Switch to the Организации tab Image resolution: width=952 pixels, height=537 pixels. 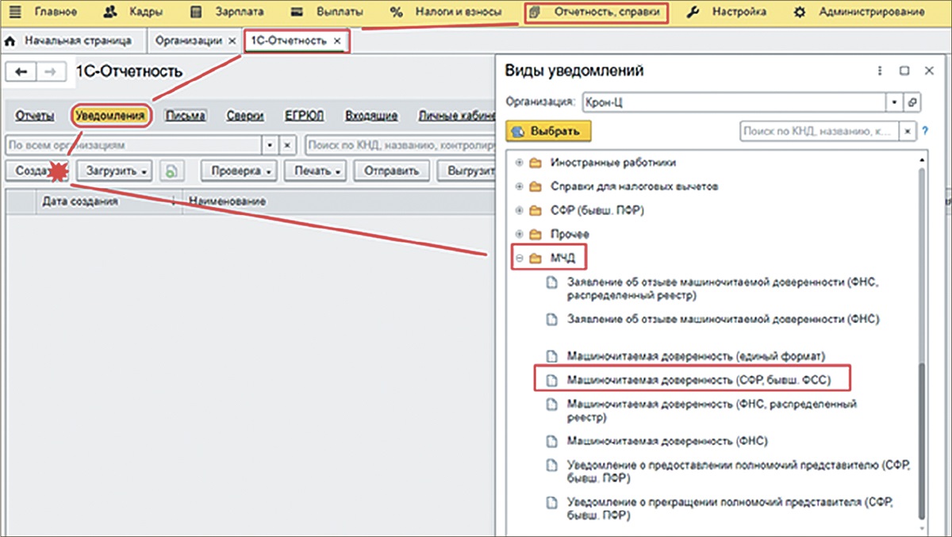coord(188,40)
